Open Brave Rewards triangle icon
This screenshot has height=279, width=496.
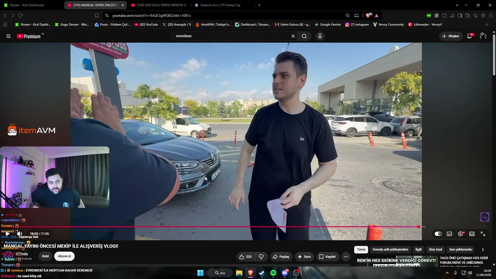[x=376, y=15]
